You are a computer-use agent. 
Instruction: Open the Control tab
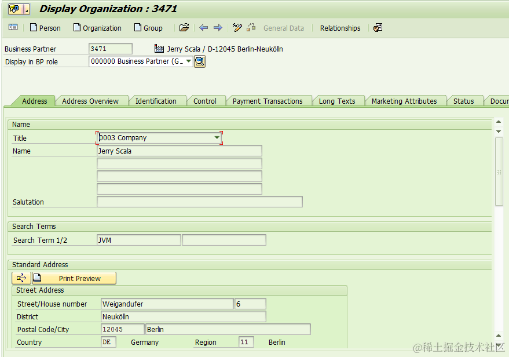205,101
